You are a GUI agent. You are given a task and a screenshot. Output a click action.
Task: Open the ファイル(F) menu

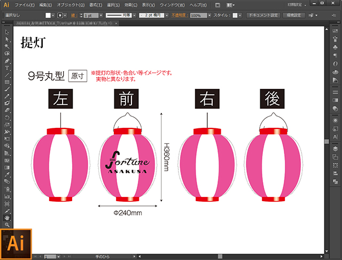[25, 5]
